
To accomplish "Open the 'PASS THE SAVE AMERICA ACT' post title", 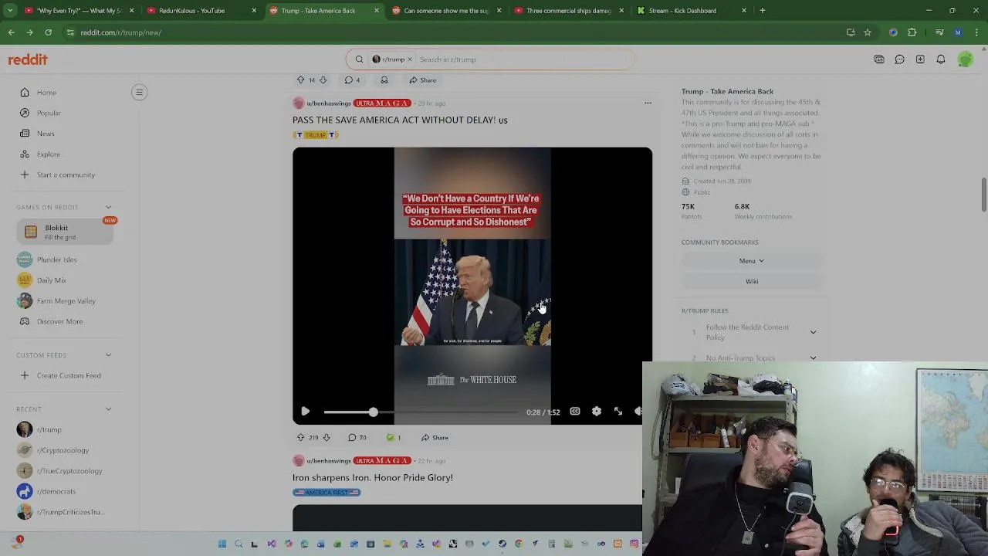I will 400,120.
